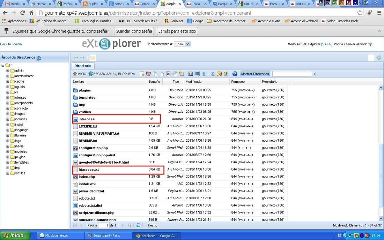This screenshot has width=384, height=240.
Task: Toggle the Mostrar Directorios button
Action: coord(255,74)
